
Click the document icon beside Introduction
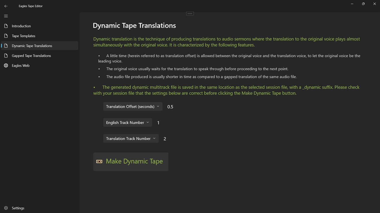pos(6,26)
